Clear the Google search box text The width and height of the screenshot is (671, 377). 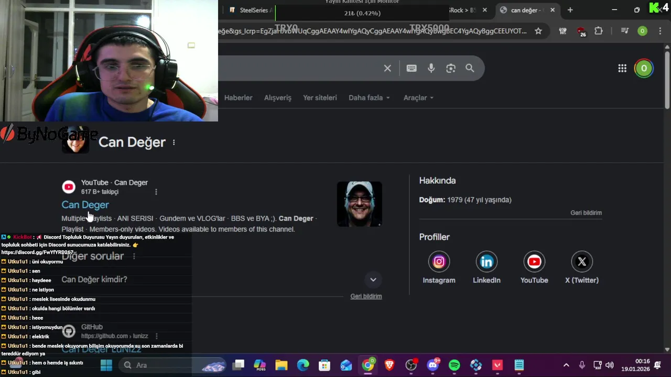[x=387, y=68]
